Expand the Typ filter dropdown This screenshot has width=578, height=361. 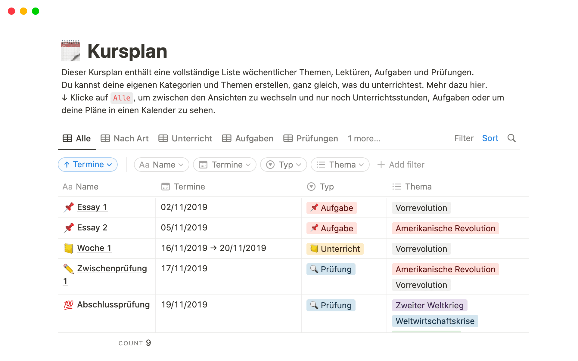(x=283, y=165)
